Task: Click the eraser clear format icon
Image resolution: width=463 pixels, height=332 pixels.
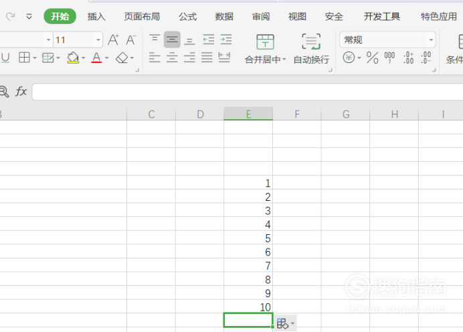Action: tap(122, 58)
